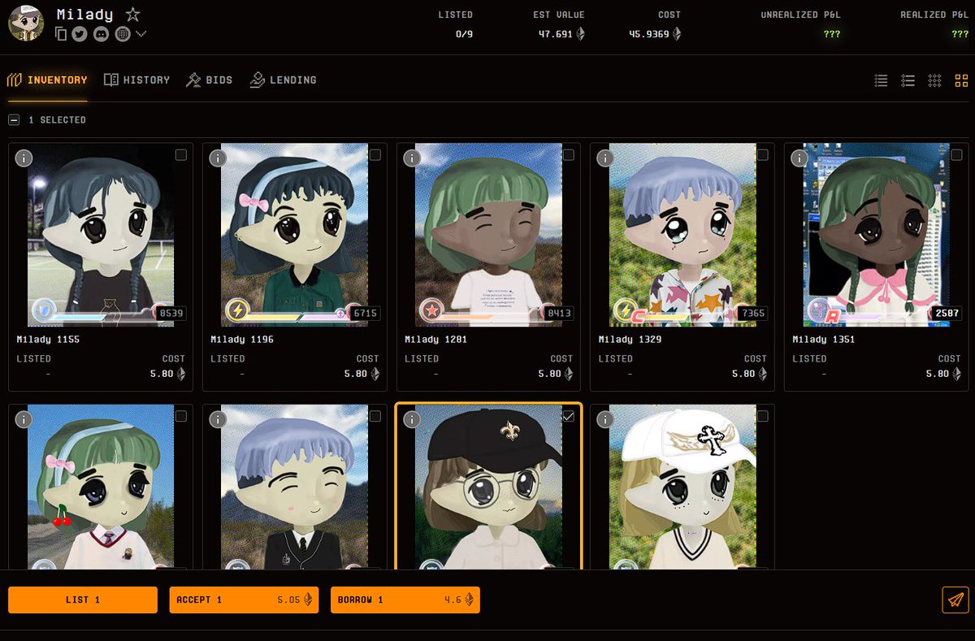Viewport: 975px width, 641px height.
Task: Click the Cost total '45.9369'
Action: pyautogui.click(x=650, y=34)
